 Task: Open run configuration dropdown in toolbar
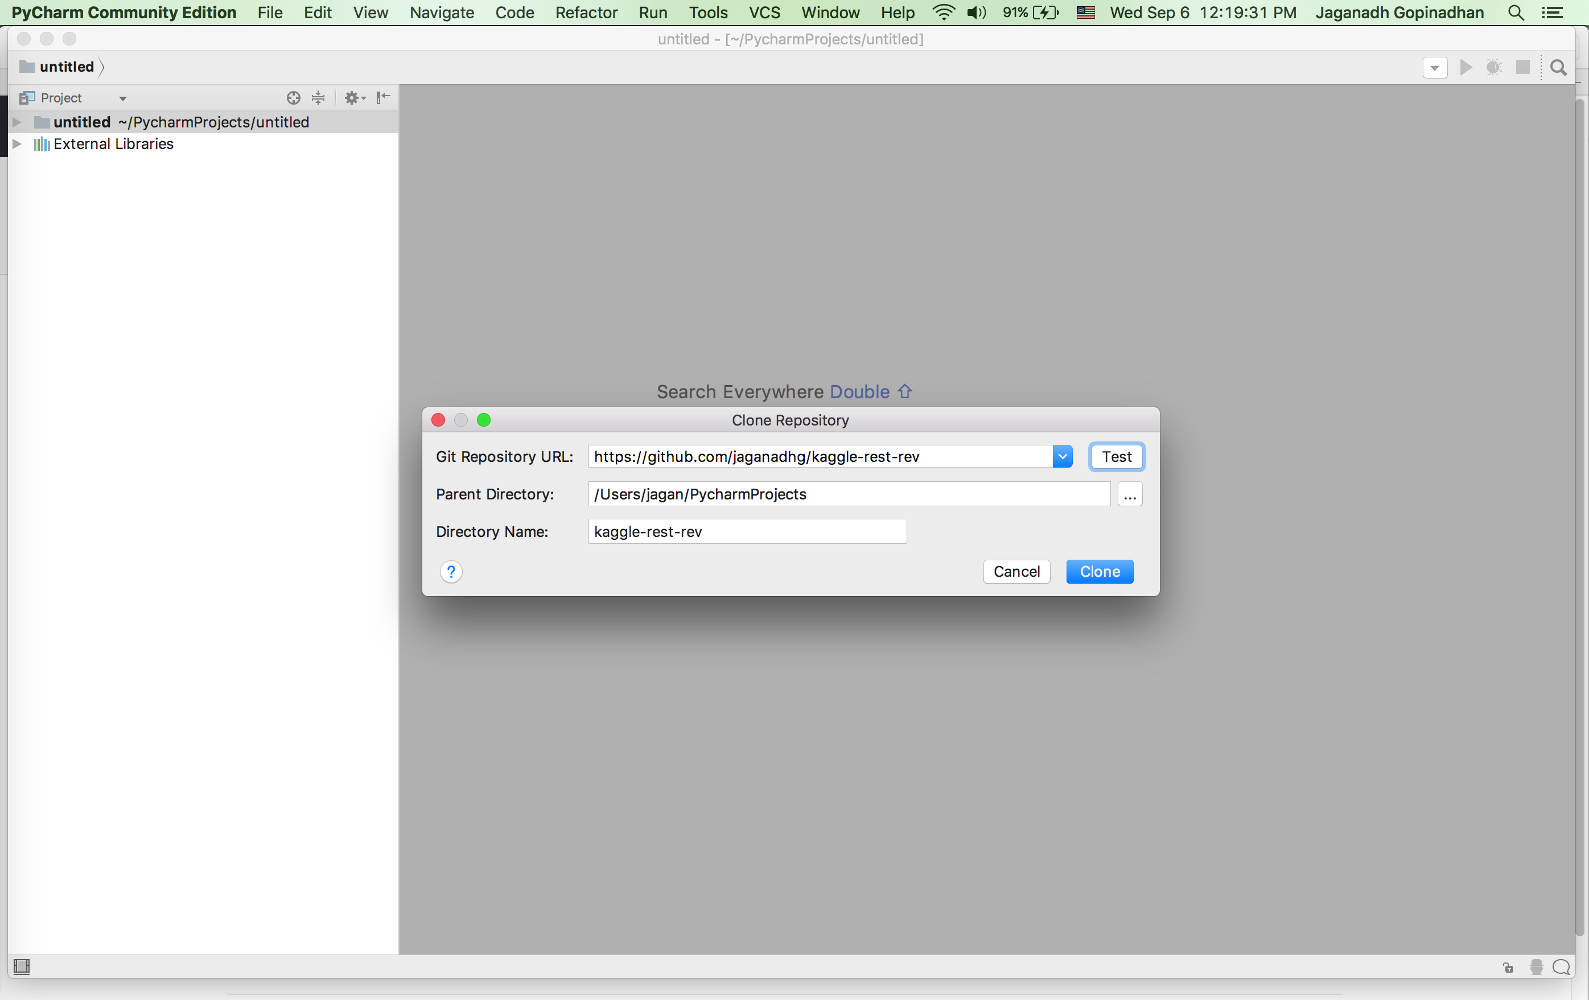tap(1435, 68)
